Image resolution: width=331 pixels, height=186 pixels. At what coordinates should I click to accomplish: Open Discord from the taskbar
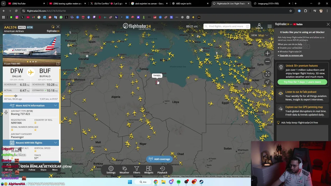[171, 182]
